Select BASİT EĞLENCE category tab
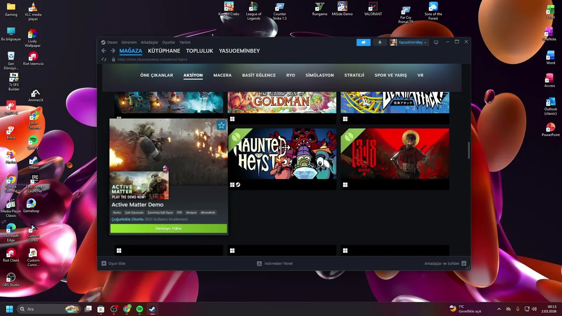Image resolution: width=562 pixels, height=316 pixels. pos(259,75)
